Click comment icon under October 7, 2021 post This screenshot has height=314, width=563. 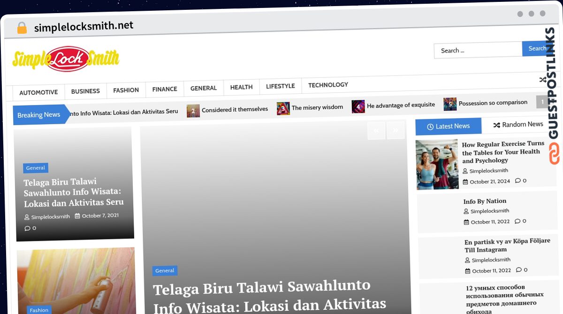(x=27, y=228)
